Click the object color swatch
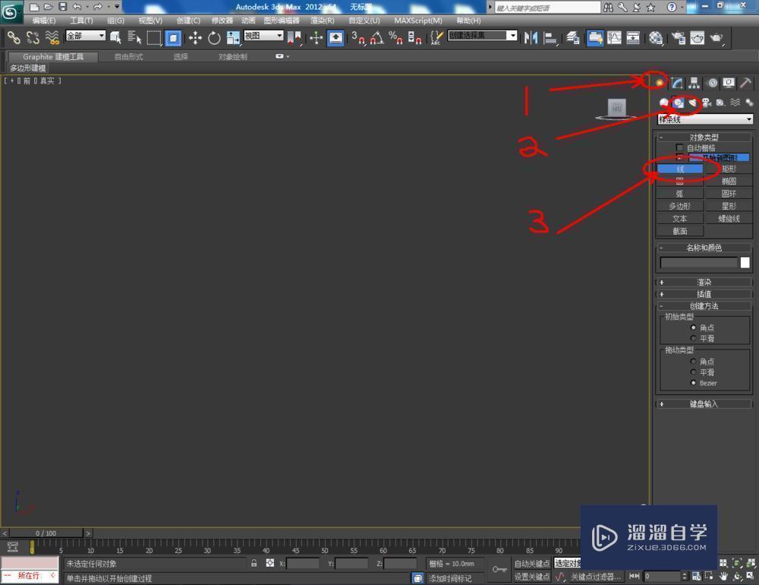This screenshot has height=585, width=759. (745, 262)
